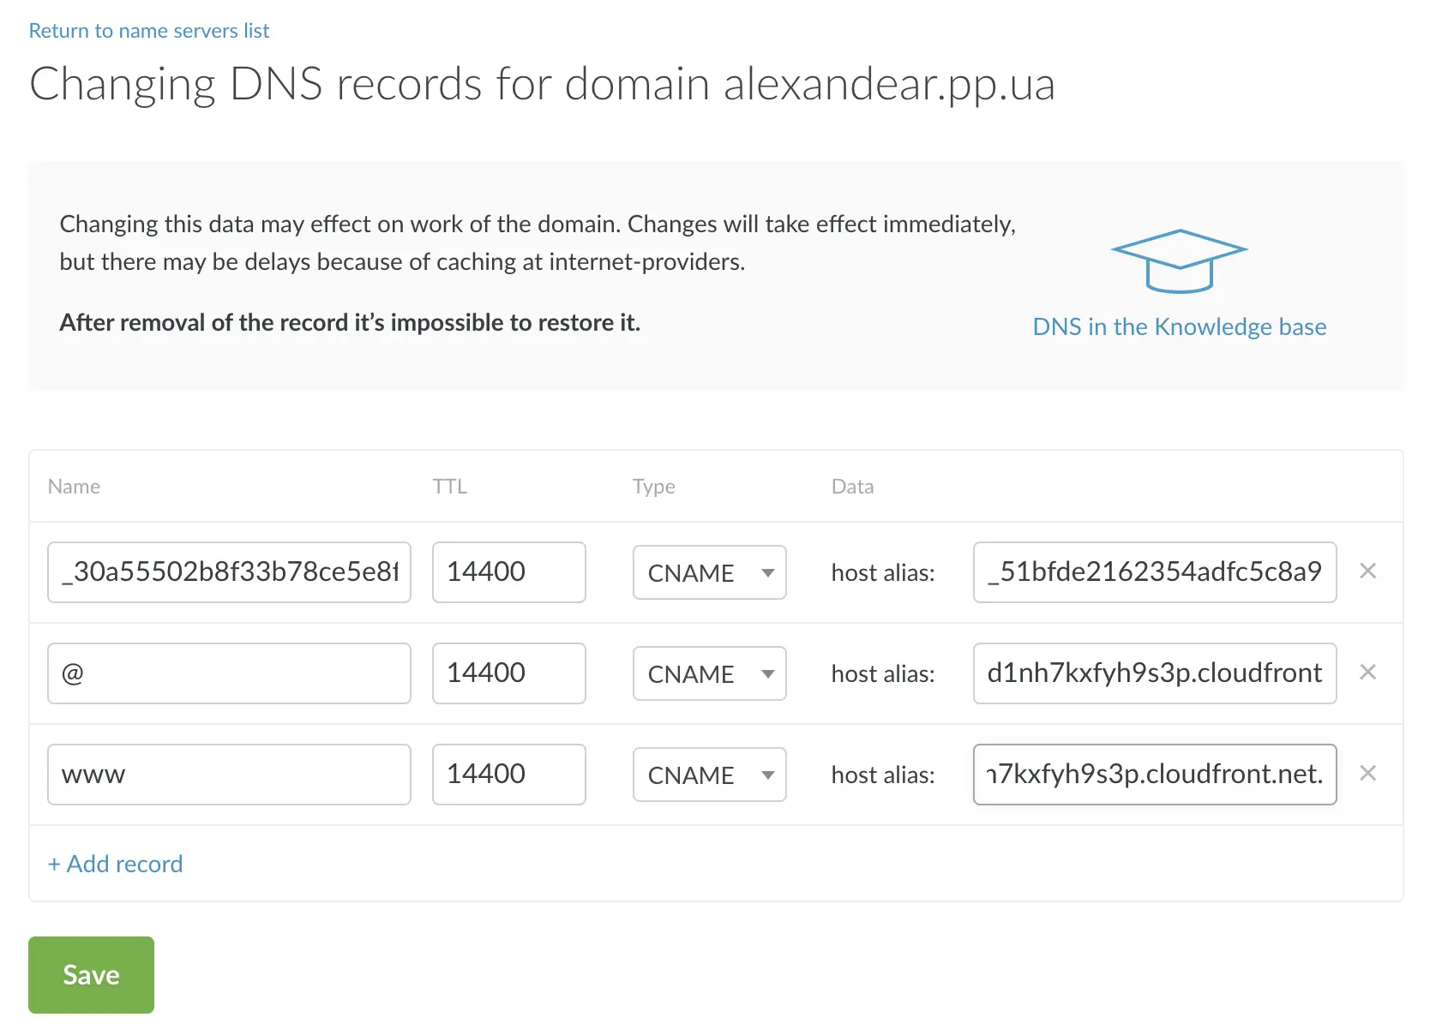Click host alias field of www record
The height and width of the screenshot is (1035, 1442).
tap(1154, 775)
